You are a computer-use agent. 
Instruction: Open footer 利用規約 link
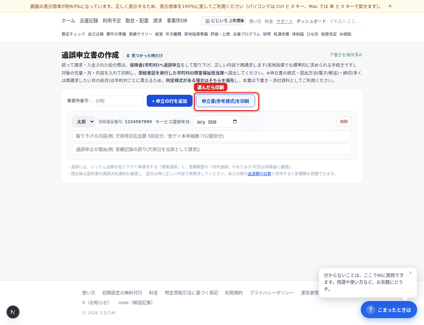point(234,293)
